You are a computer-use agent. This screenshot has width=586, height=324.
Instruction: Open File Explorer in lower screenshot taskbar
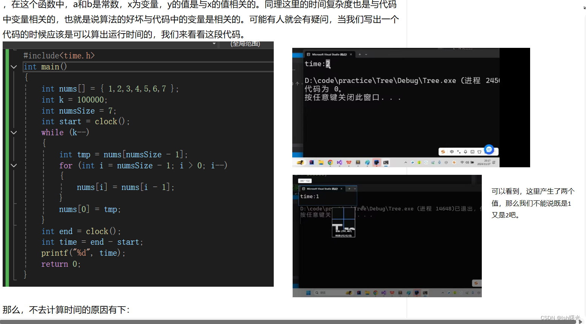[367, 293]
